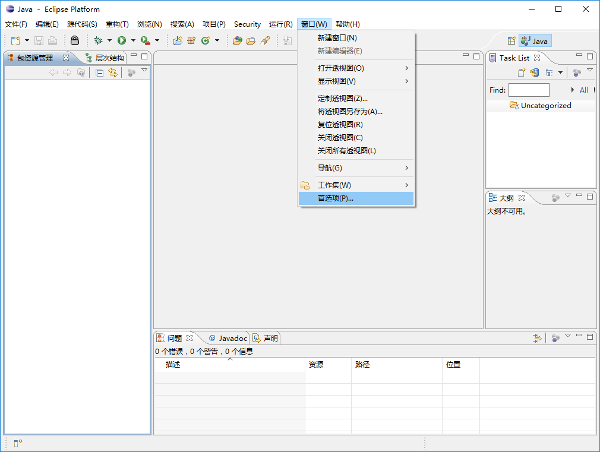Maximize the package explorer panel
The image size is (600, 452).
click(144, 56)
